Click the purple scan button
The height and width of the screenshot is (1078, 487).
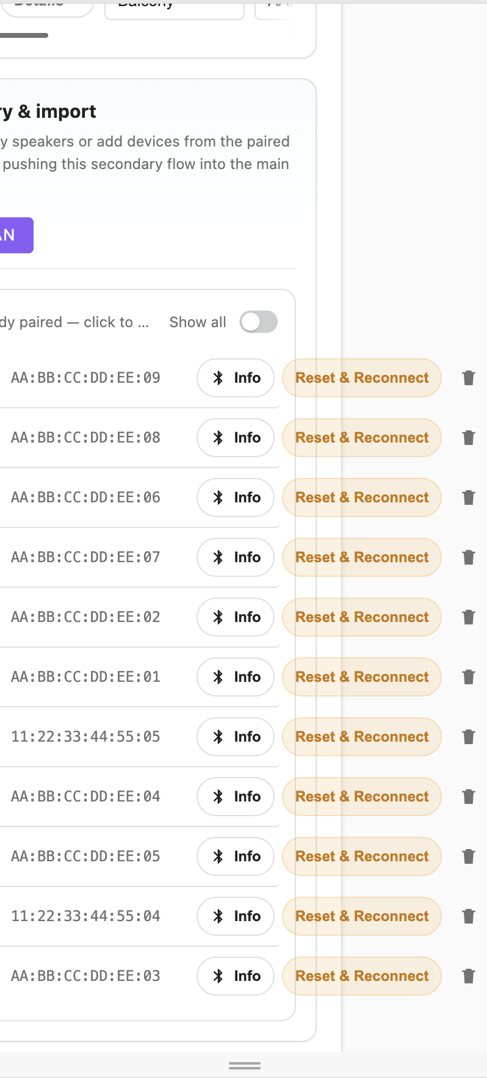click(15, 235)
